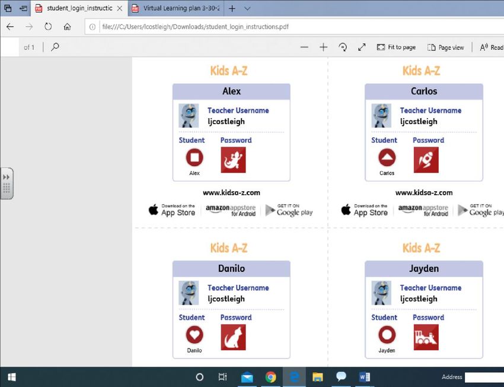Image resolution: width=504 pixels, height=387 pixels.
Task: Open the Windows Start menu
Action: [x=12, y=377]
